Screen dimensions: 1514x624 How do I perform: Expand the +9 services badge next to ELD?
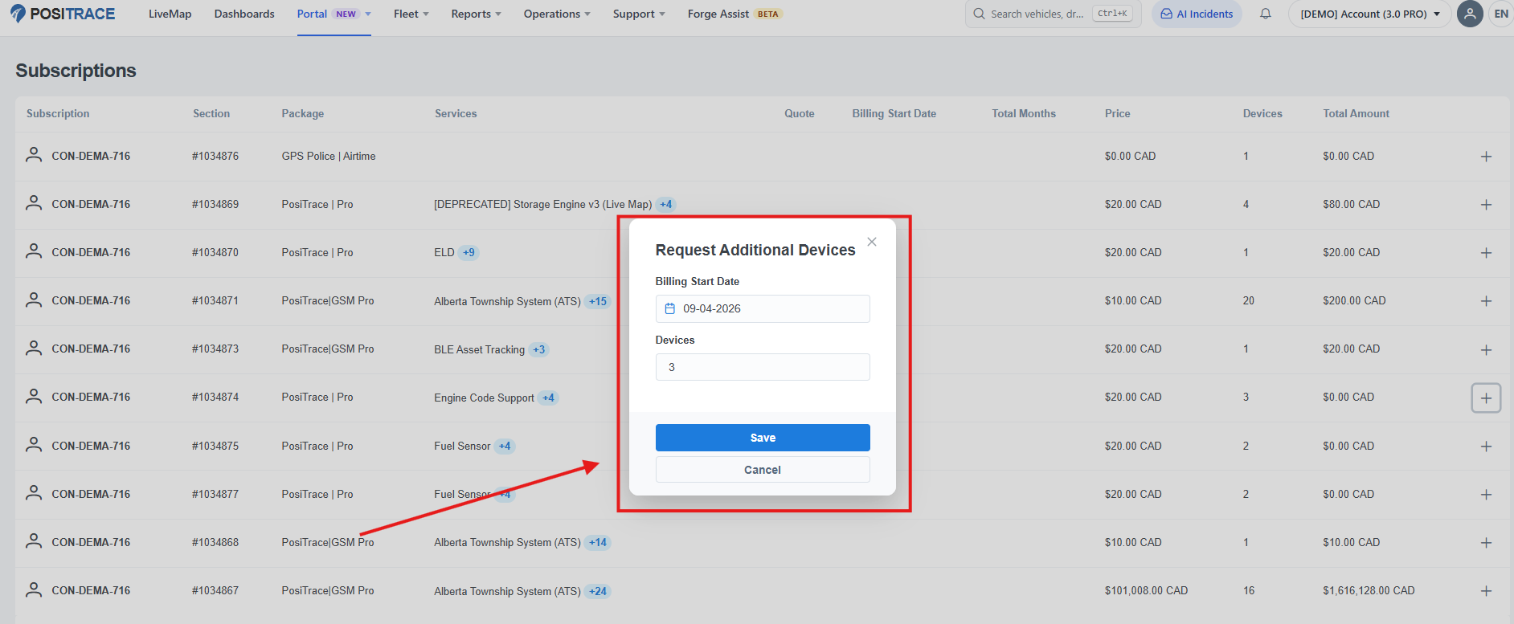tap(469, 252)
